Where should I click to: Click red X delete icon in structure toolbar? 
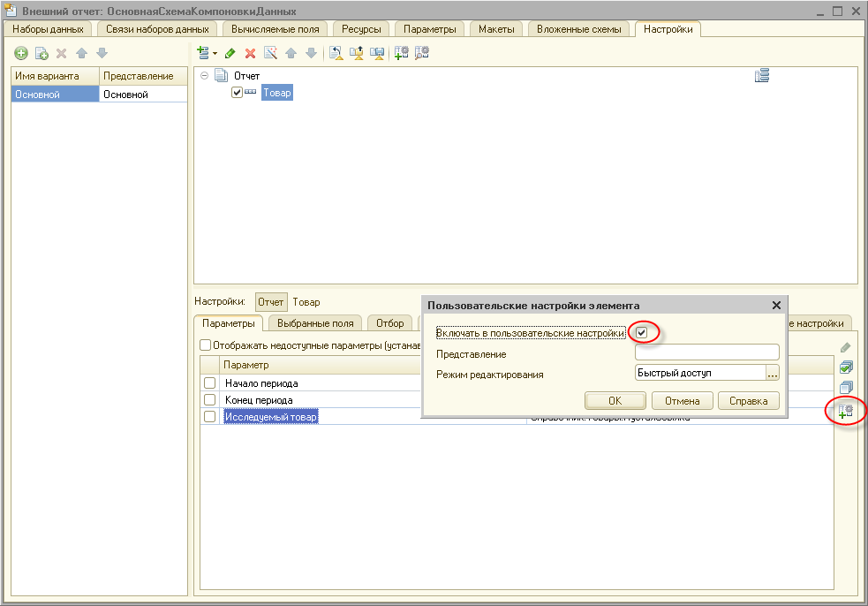point(250,53)
